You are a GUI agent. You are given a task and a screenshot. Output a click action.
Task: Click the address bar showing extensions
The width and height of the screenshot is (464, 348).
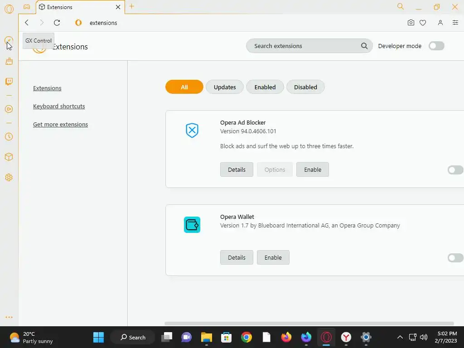[x=103, y=23]
